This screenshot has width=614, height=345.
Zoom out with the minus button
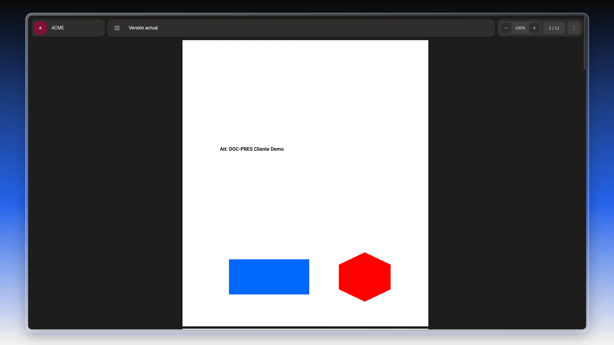[506, 28]
